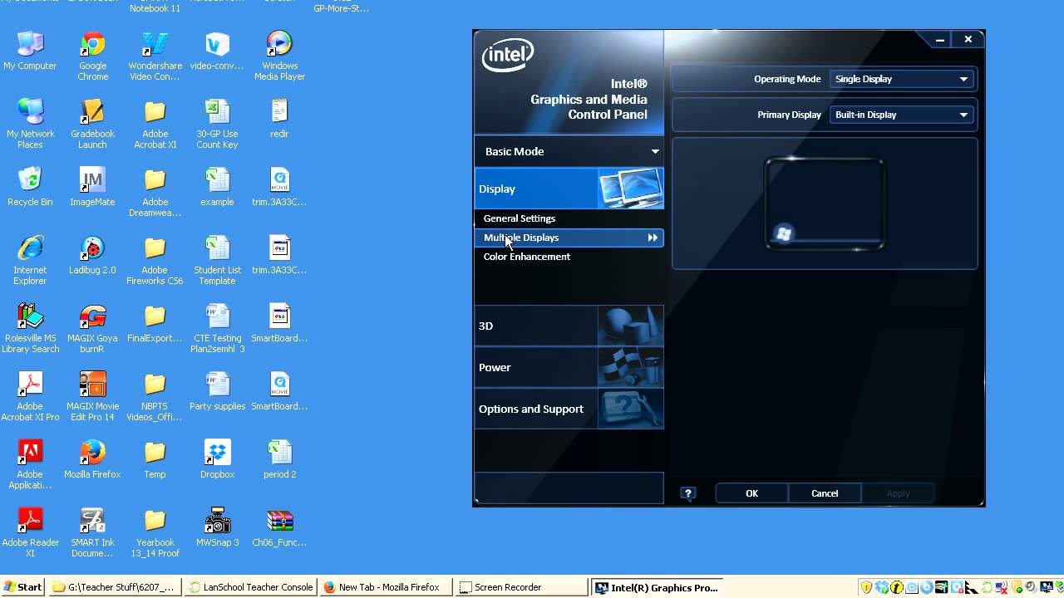Viewport: 1064px width, 598px height.
Task: Open Adobe Acrobat XI Pro shortcut
Action: [x=30, y=397]
